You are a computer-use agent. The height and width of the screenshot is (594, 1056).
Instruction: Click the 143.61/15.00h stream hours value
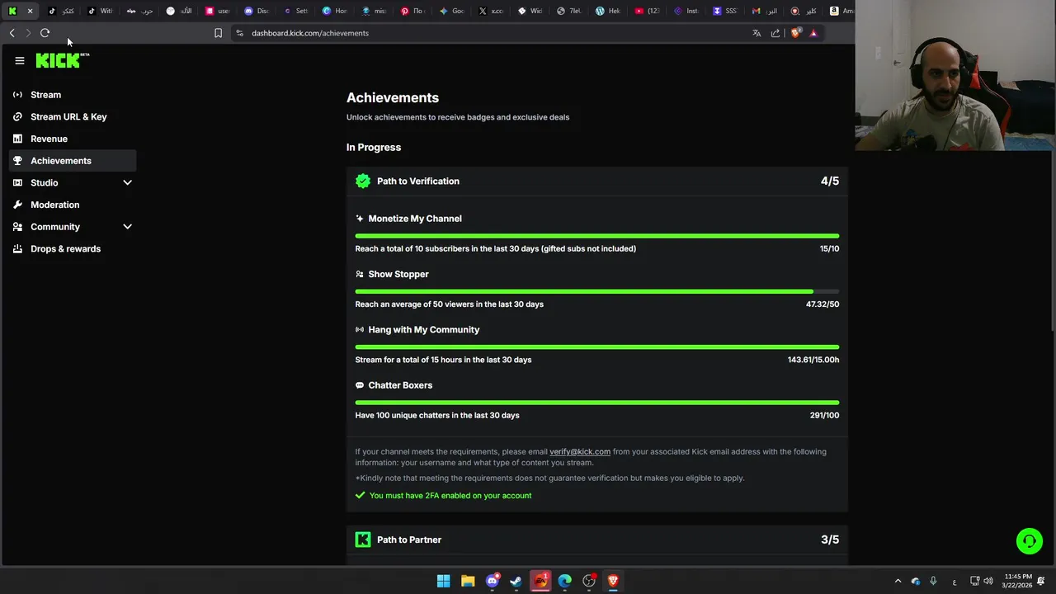pos(813,360)
